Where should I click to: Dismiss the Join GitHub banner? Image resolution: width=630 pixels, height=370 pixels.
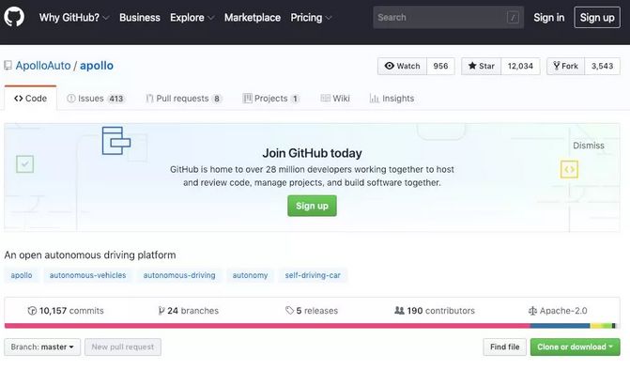(x=588, y=146)
